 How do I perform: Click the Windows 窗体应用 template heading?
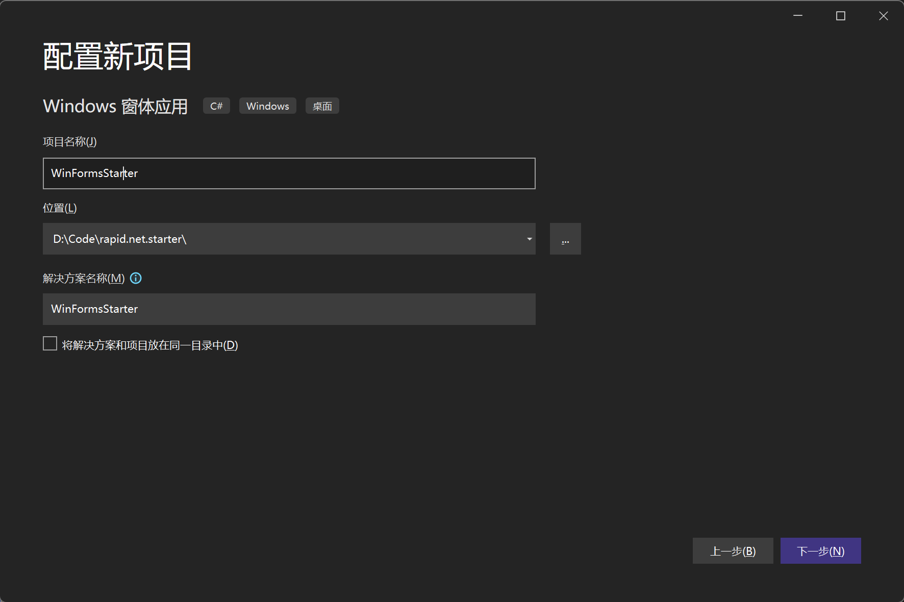pos(115,106)
